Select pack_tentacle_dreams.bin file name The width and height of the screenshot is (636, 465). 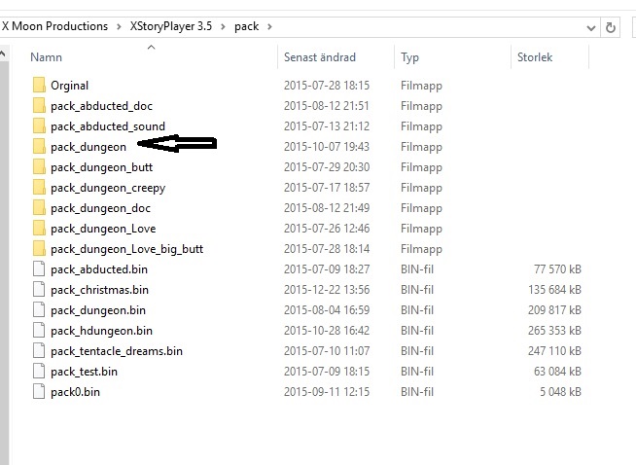coord(117,351)
